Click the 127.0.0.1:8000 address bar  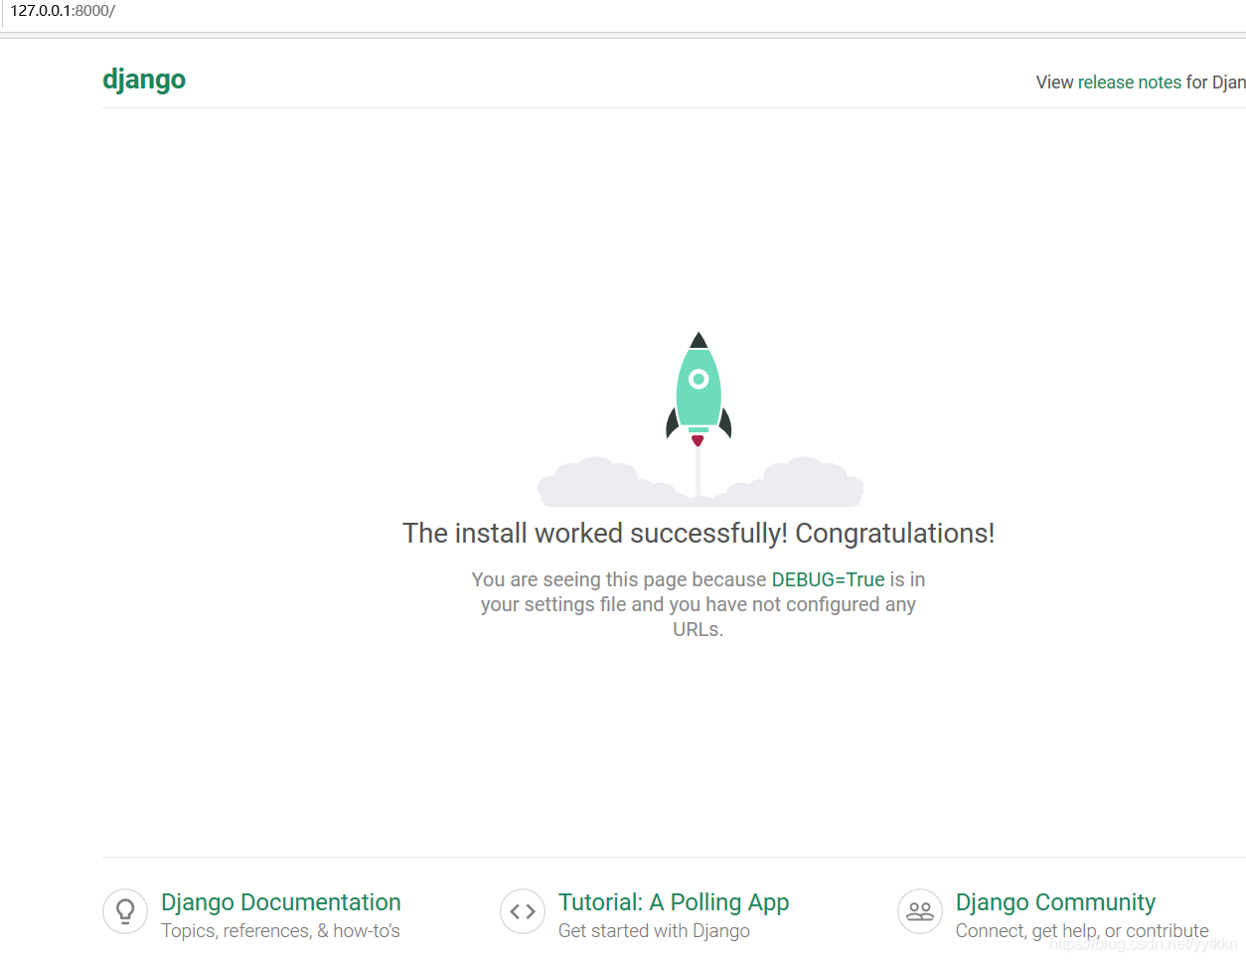point(63,11)
